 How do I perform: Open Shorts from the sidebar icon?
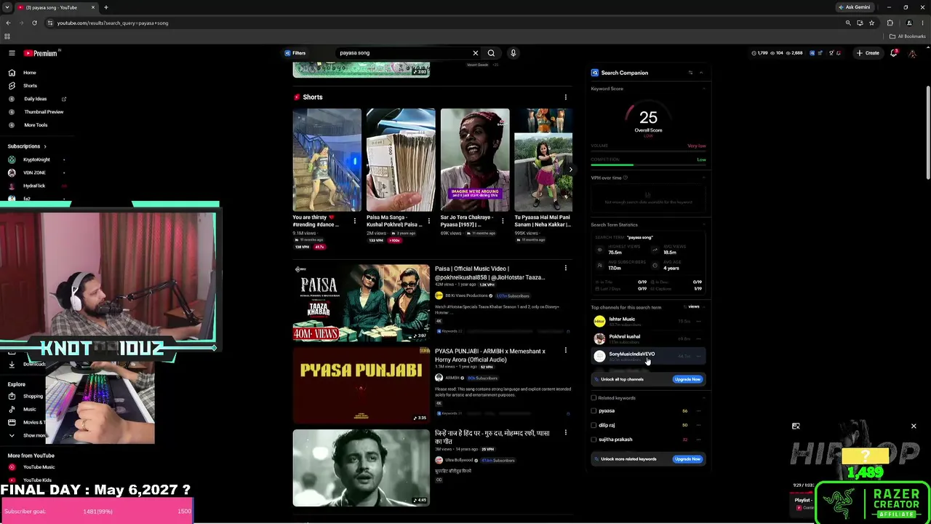coord(12,86)
